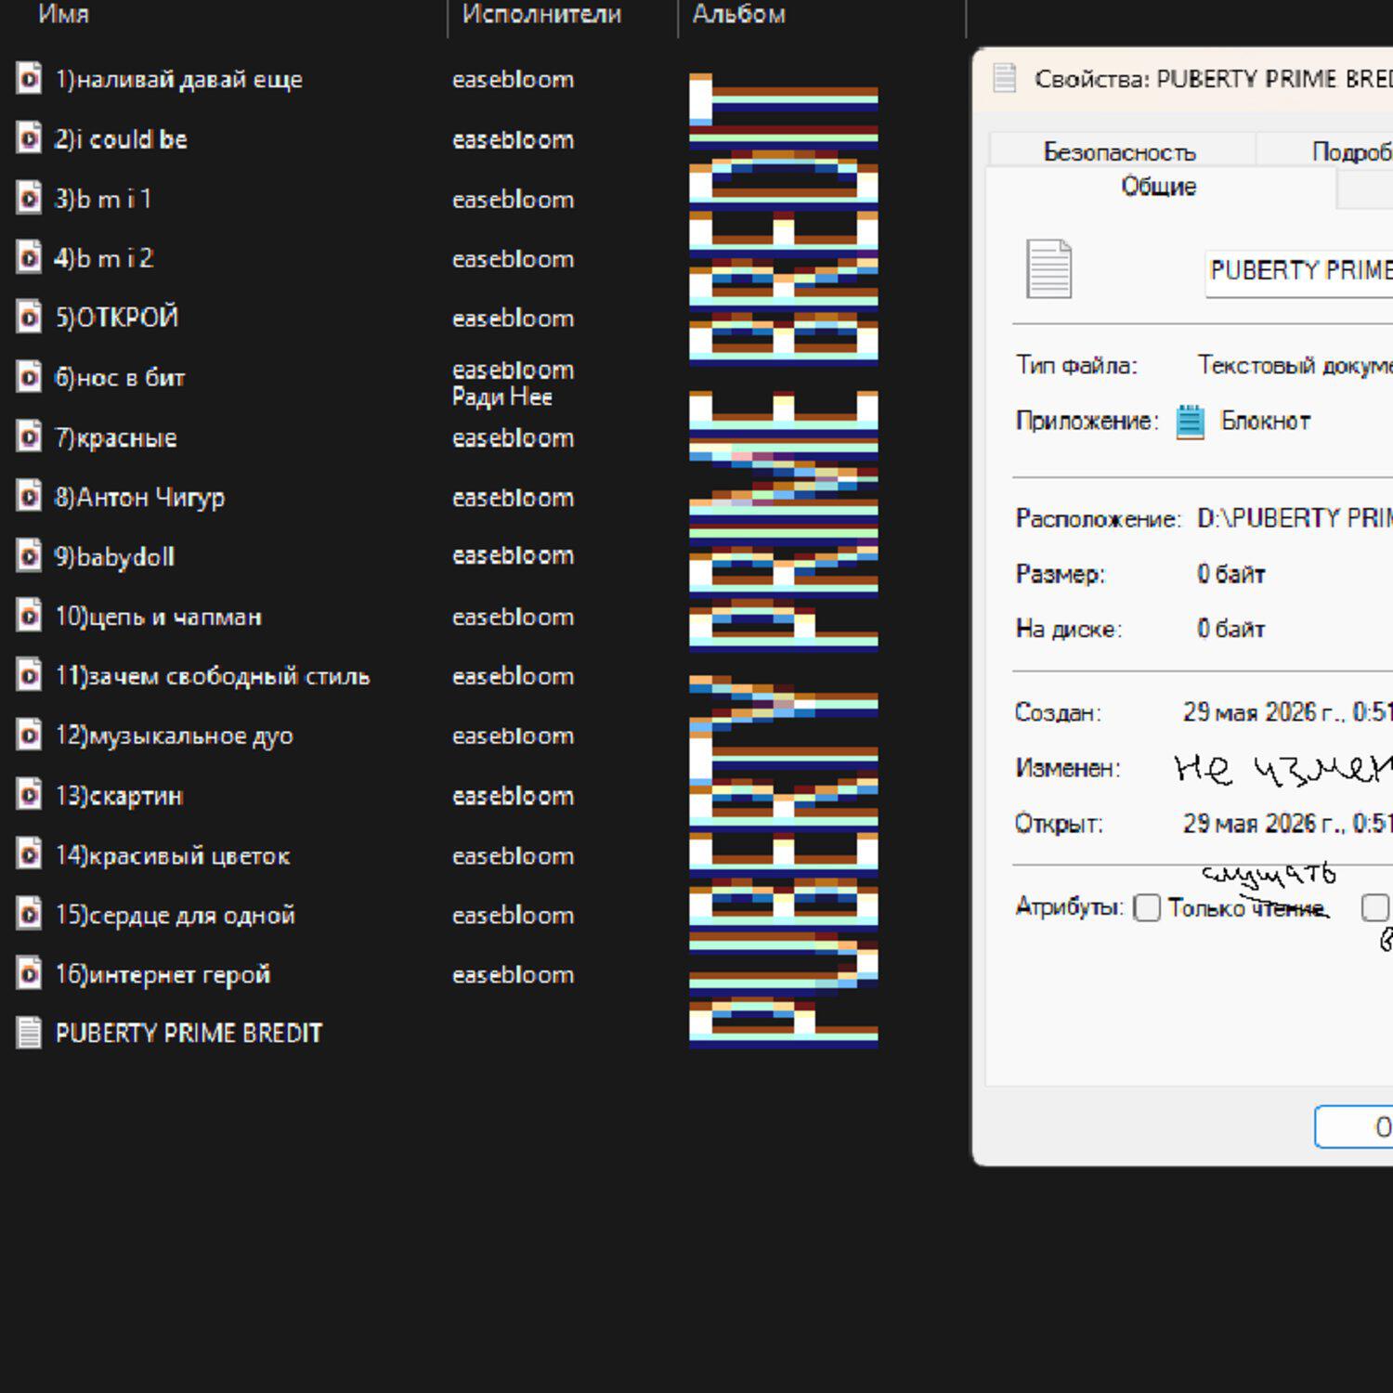The image size is (1393, 1393).
Task: Click the large document icon in Properties dialog
Action: click(x=1049, y=269)
